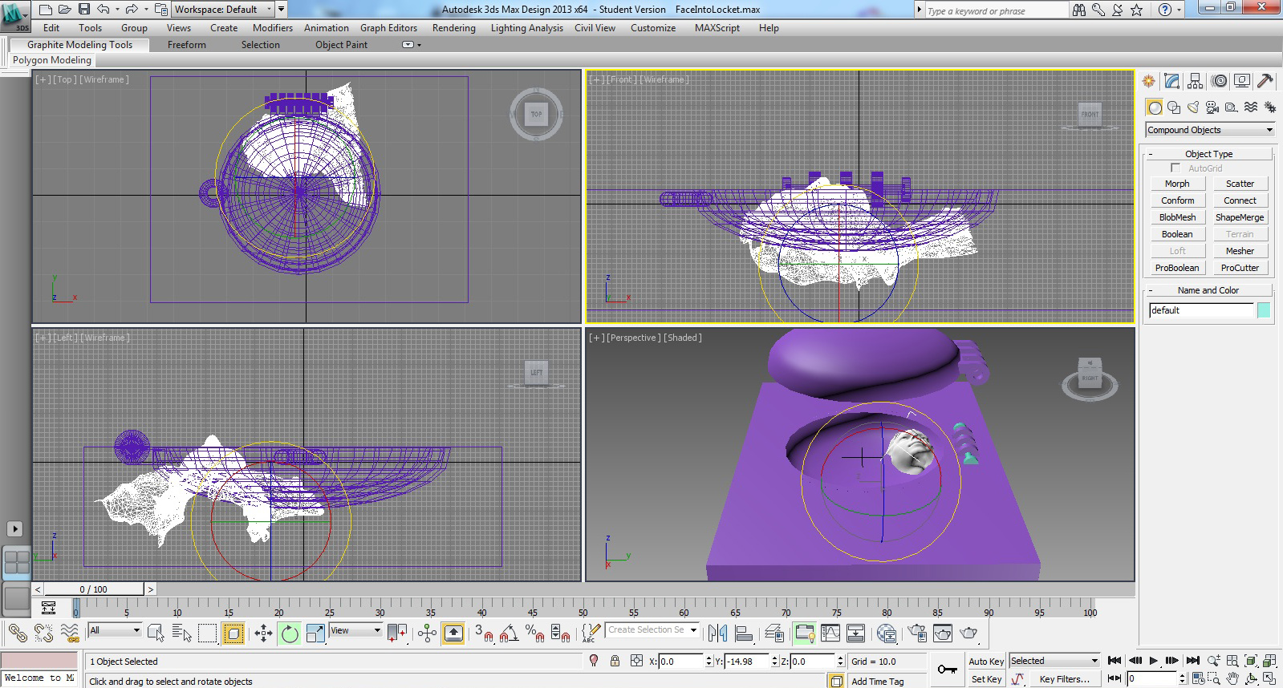Click the object color swatch

tap(1264, 310)
